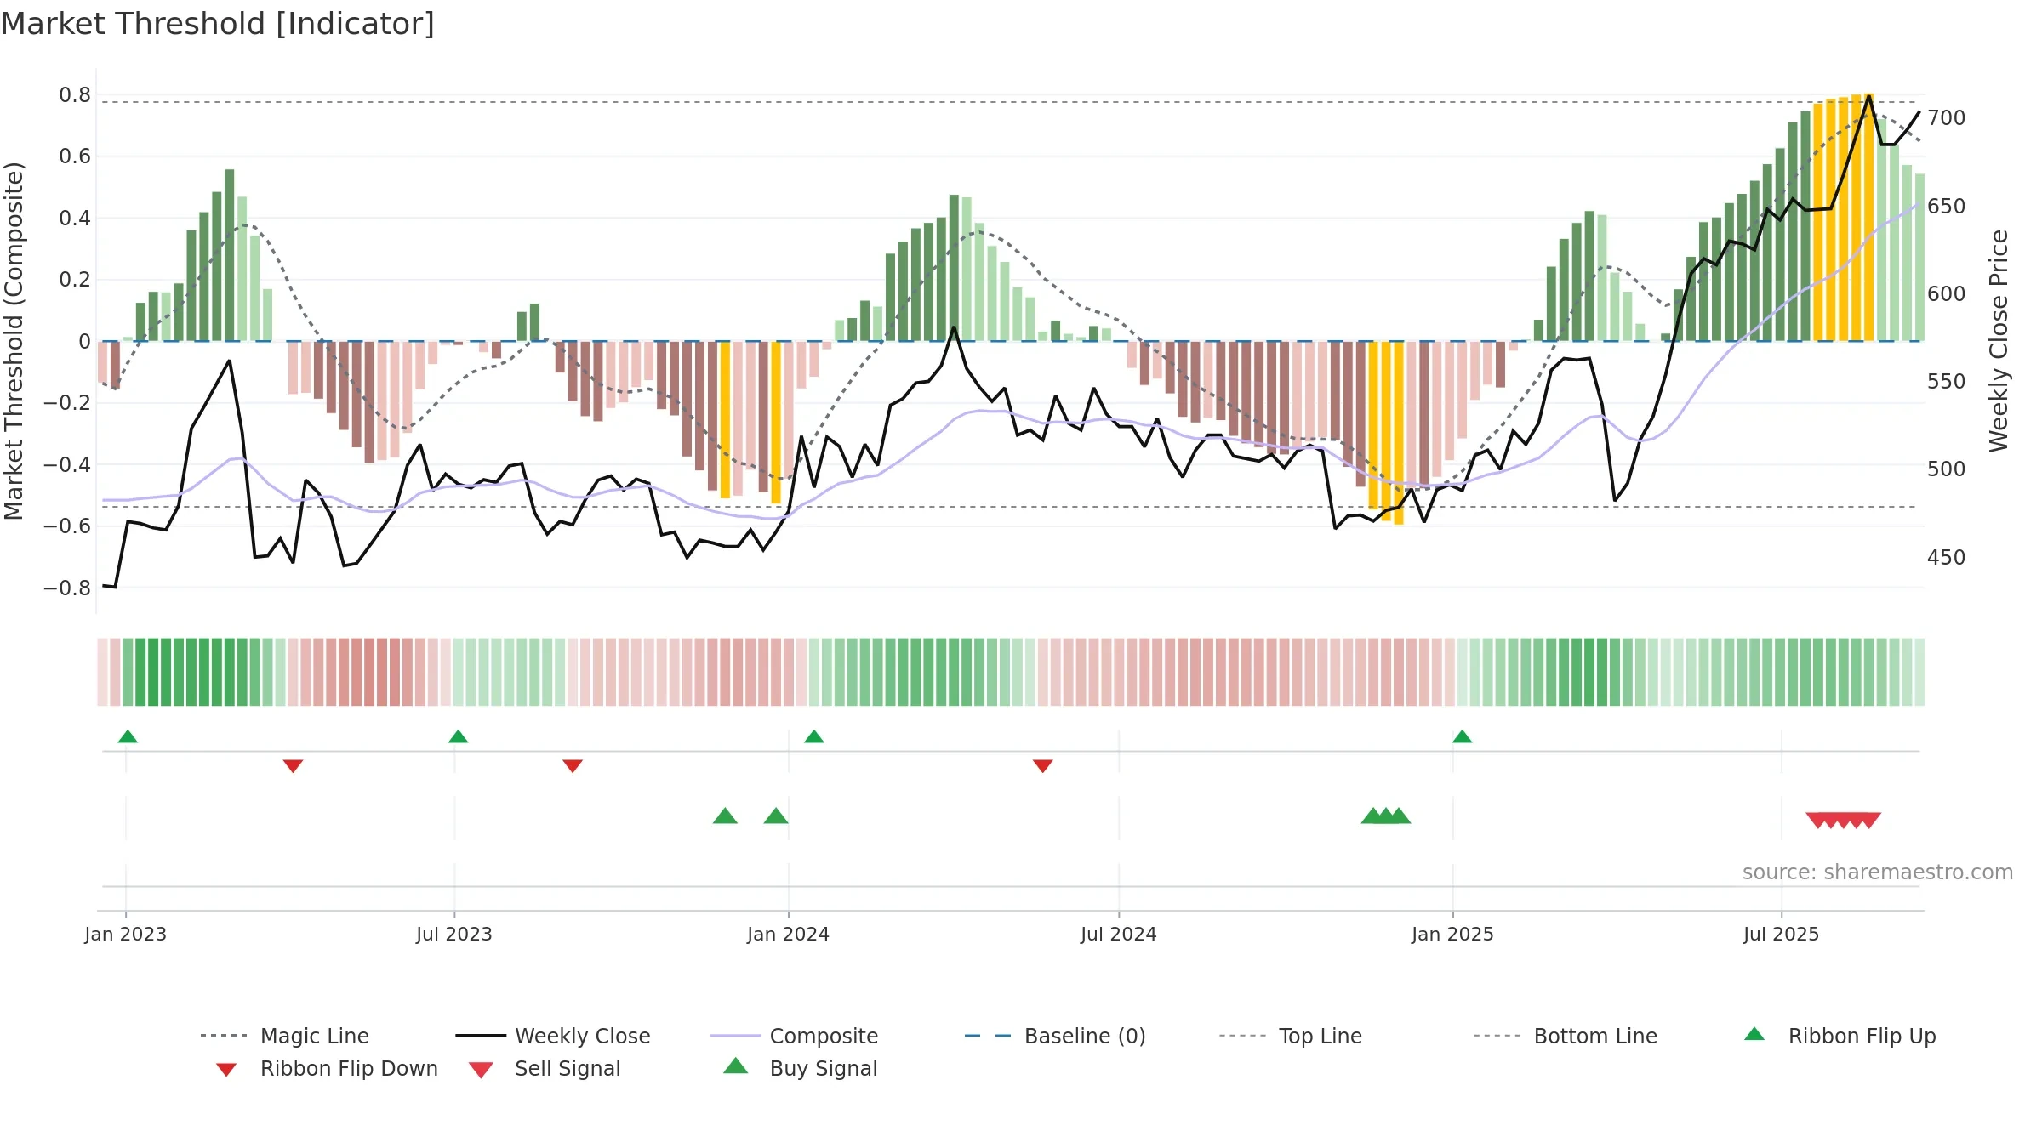Click the Jul 2023 x-axis label
Viewport: 2042px width, 1148px height.
coord(454,935)
